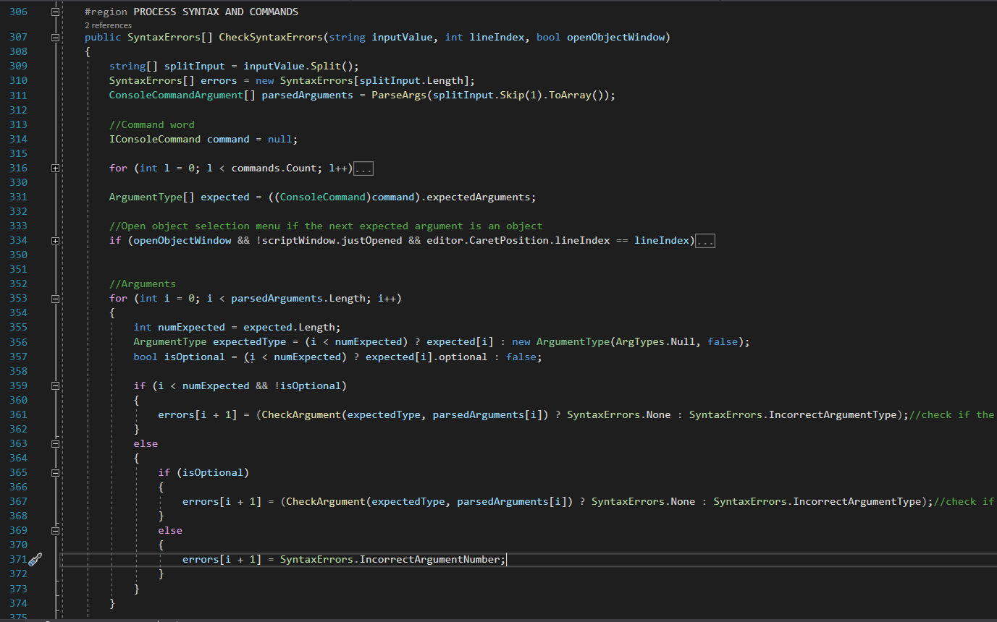
Task: Collapse the CheckSyntaxErrors method on line 307
Action: pos(56,38)
